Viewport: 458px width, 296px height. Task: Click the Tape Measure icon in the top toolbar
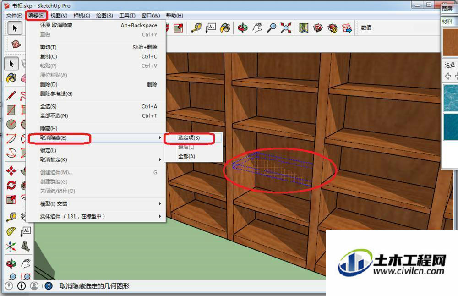pos(196,28)
